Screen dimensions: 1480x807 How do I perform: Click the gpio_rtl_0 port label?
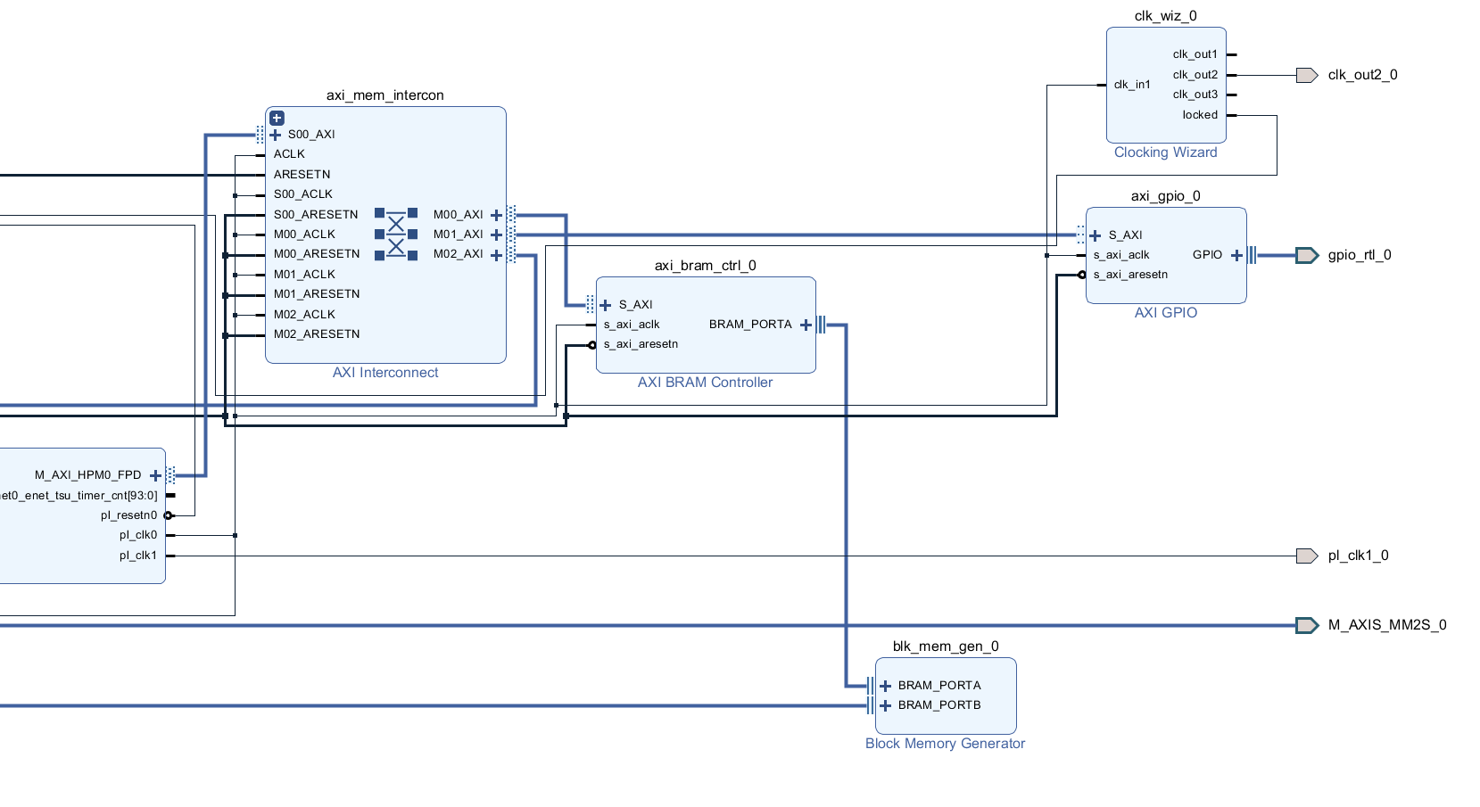[x=1360, y=255]
